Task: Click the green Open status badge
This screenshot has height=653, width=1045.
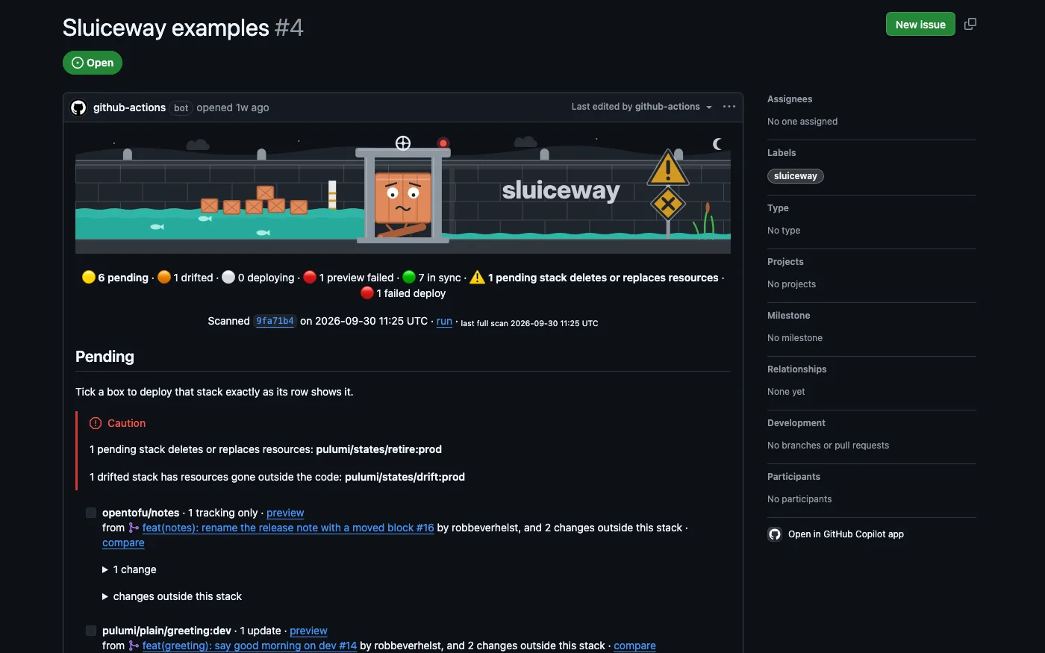Action: [x=93, y=63]
